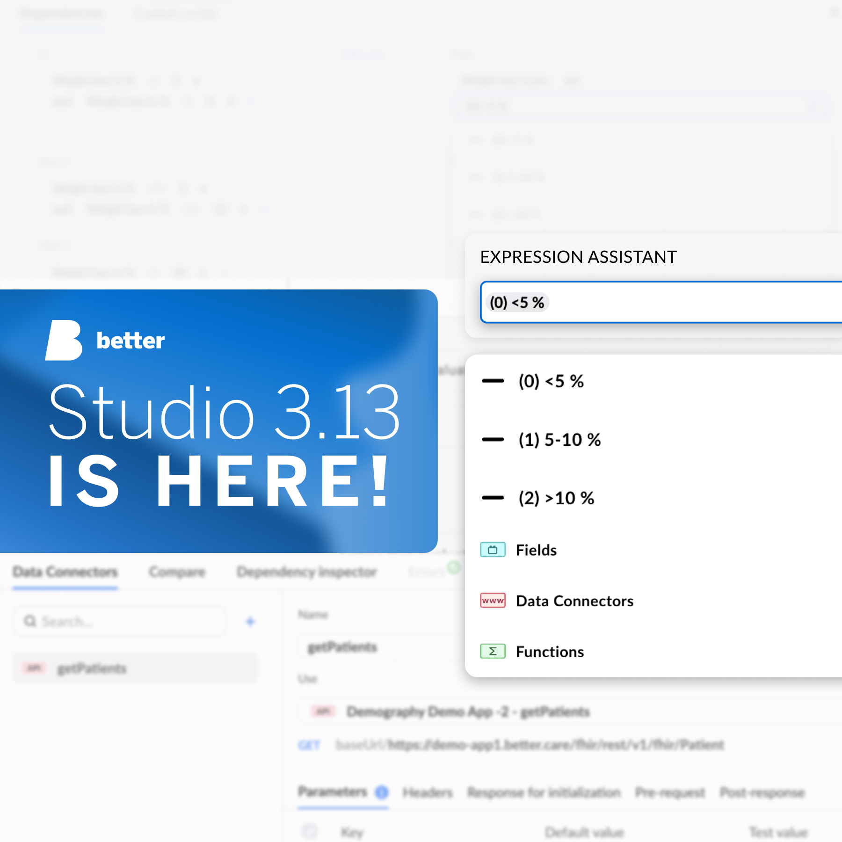Click the www Data Connectors icon
842x842 pixels.
click(x=493, y=601)
